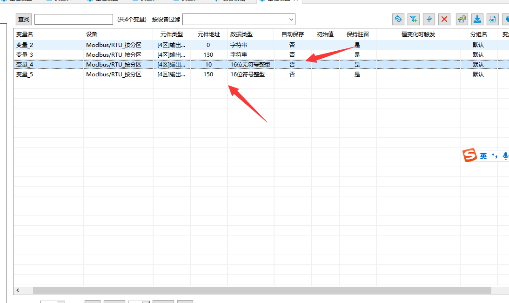Click the 16位符号整型 data type cell
509x303 pixels.
click(251, 74)
